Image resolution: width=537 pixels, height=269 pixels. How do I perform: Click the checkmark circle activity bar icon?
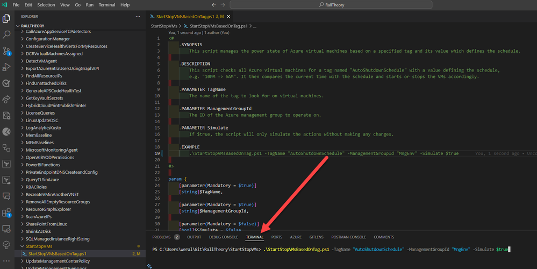(x=6, y=83)
